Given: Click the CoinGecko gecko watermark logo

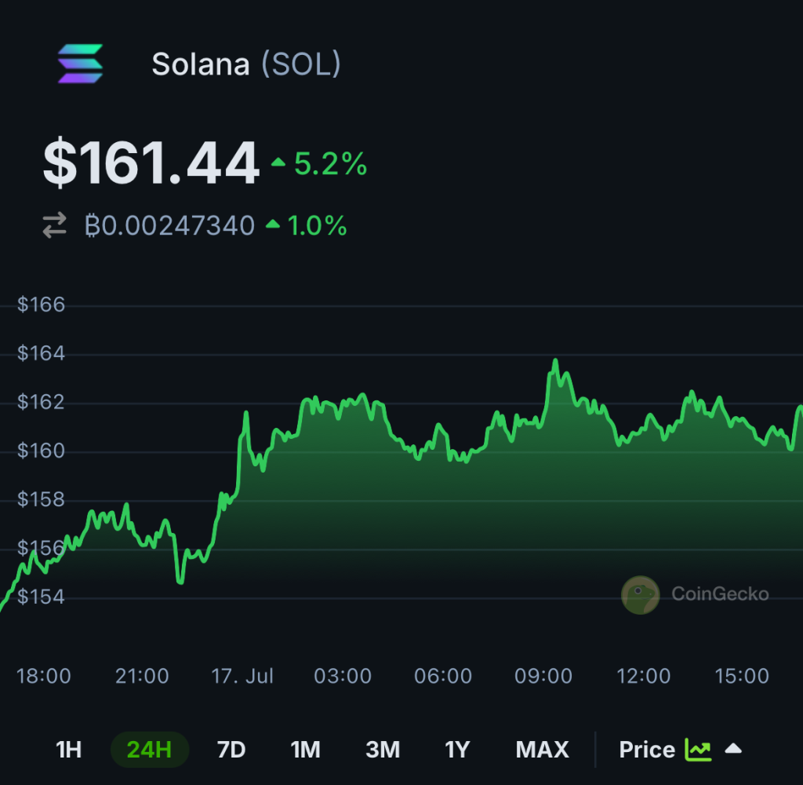Looking at the screenshot, I should point(640,595).
